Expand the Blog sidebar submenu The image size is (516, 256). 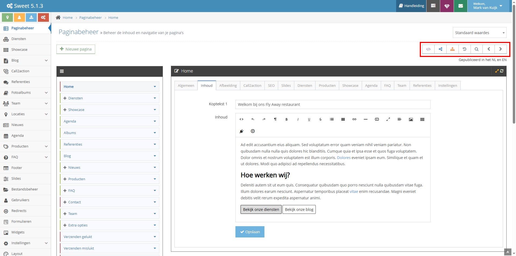point(46,60)
